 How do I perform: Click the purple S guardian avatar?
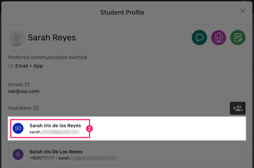(x=18, y=155)
